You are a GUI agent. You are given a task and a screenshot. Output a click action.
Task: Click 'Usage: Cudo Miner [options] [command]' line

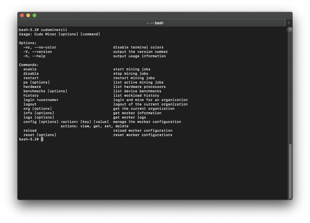[x=60, y=34]
